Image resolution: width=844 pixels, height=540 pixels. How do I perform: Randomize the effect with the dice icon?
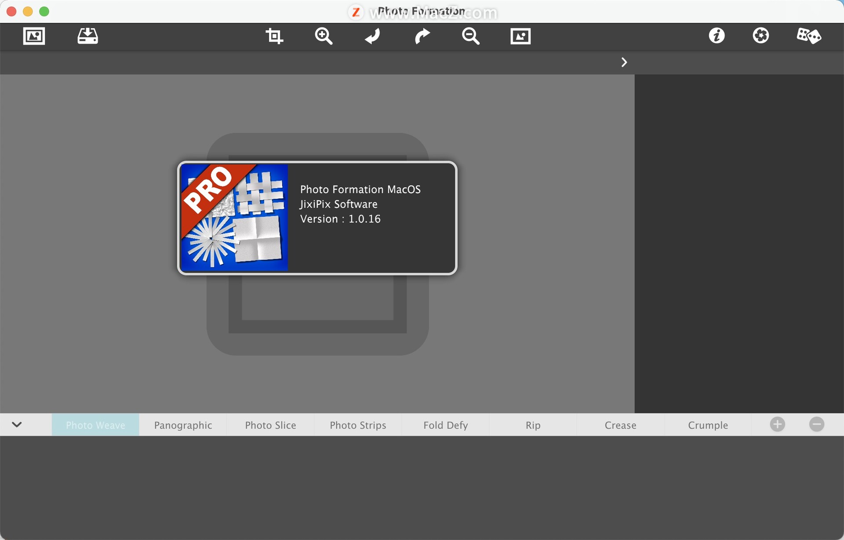tap(809, 36)
